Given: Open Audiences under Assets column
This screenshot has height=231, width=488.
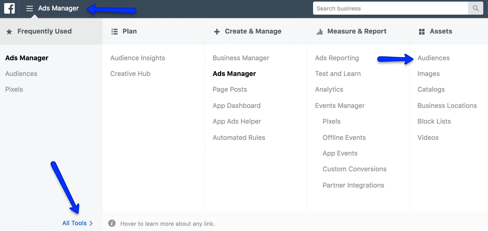Looking at the screenshot, I should (434, 58).
